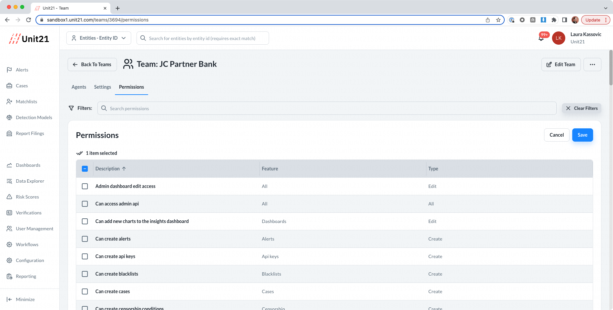Click Clear Filters button

click(582, 108)
